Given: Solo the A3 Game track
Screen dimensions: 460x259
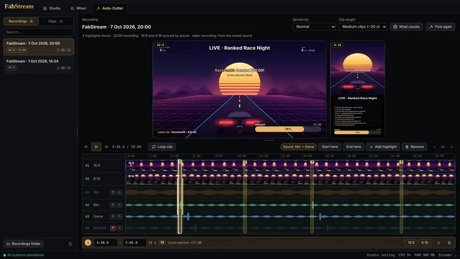Looking at the screenshot, I should [x=120, y=216].
